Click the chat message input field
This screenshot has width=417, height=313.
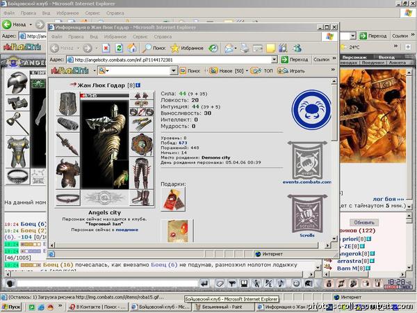[107, 284]
